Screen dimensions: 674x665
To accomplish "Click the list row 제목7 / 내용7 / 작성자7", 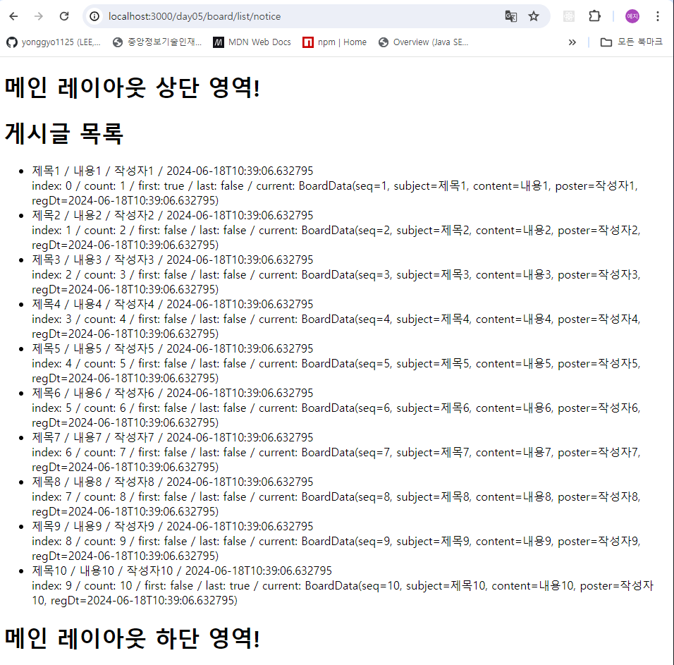I will point(172,438).
